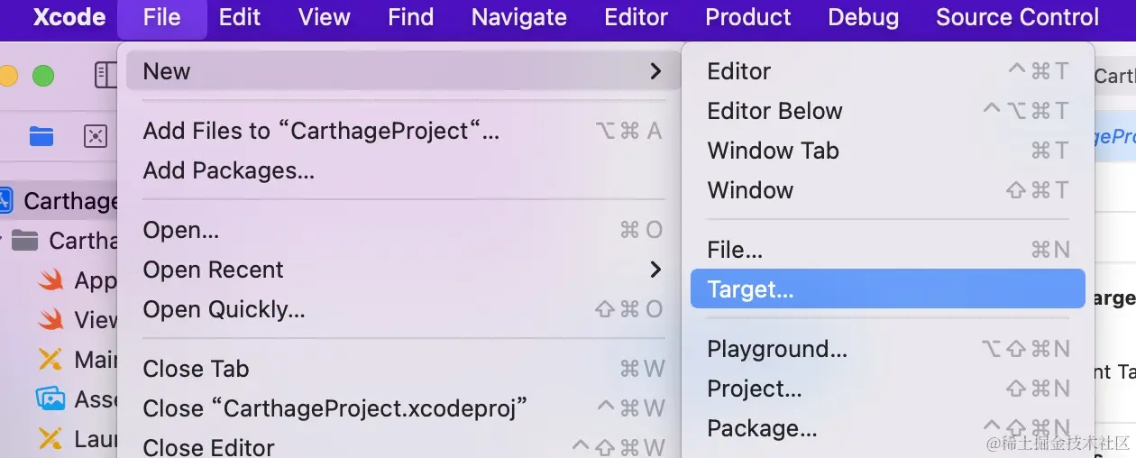Toggle the navigator sidebar icon
This screenshot has height=458, width=1136.
point(105,76)
